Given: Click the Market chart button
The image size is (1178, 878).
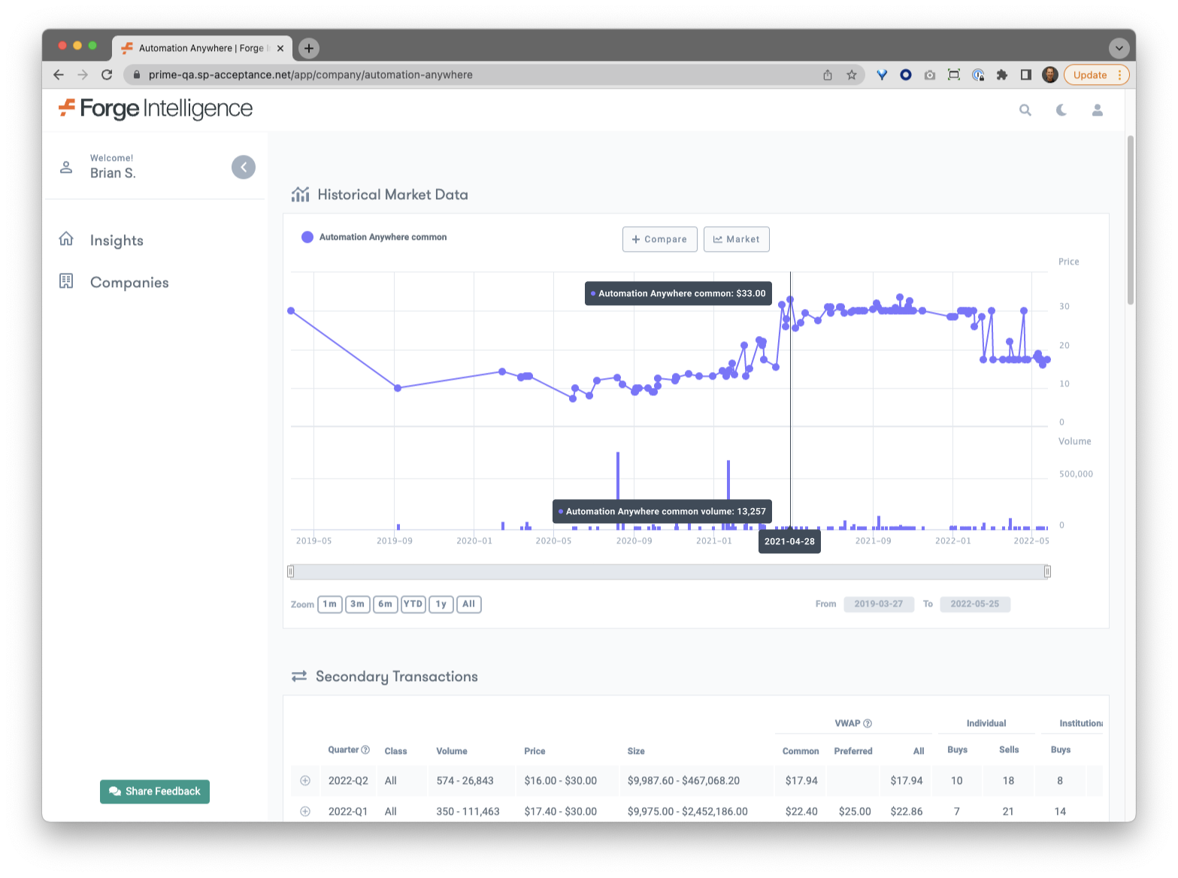Looking at the screenshot, I should click(736, 239).
